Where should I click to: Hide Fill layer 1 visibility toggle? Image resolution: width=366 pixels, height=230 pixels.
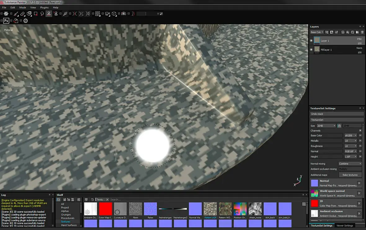coord(311,50)
